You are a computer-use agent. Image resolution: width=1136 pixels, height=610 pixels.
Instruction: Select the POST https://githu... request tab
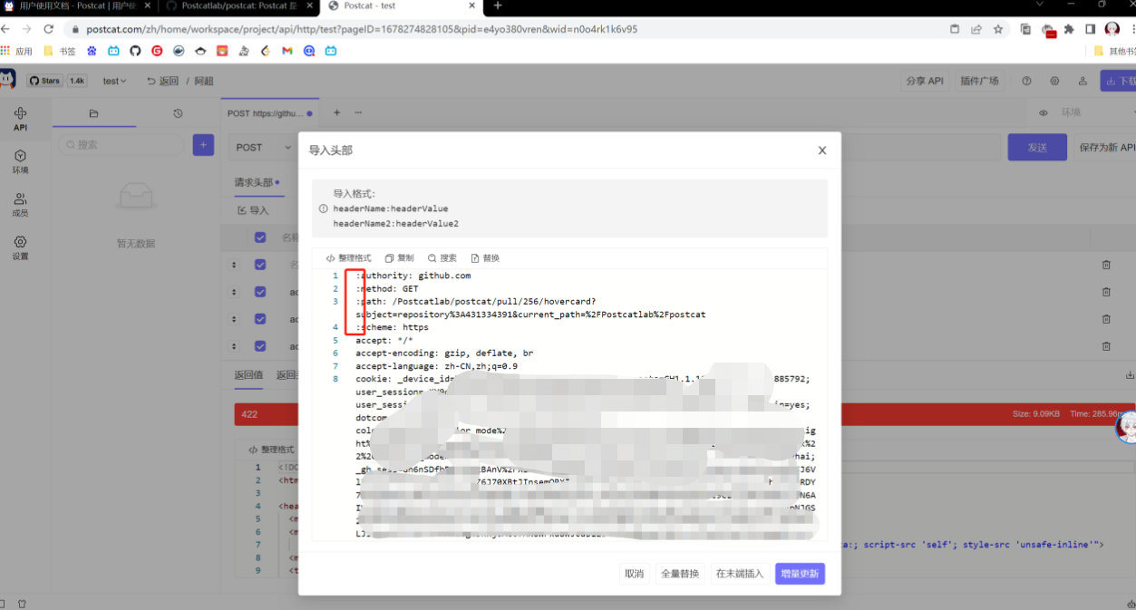[x=269, y=113]
